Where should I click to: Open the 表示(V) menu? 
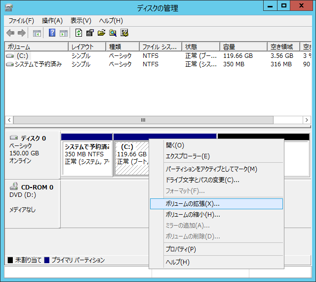(x=81, y=21)
